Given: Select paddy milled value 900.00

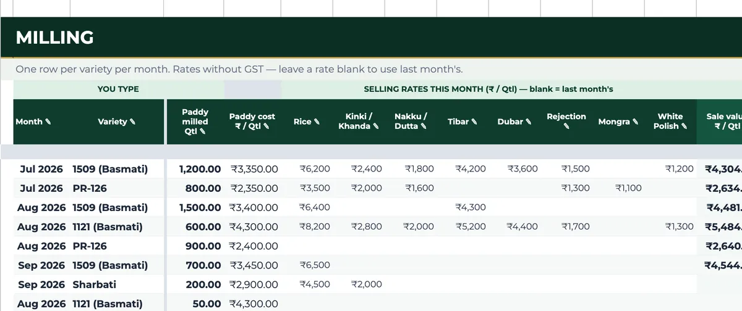Looking at the screenshot, I should (x=203, y=246).
